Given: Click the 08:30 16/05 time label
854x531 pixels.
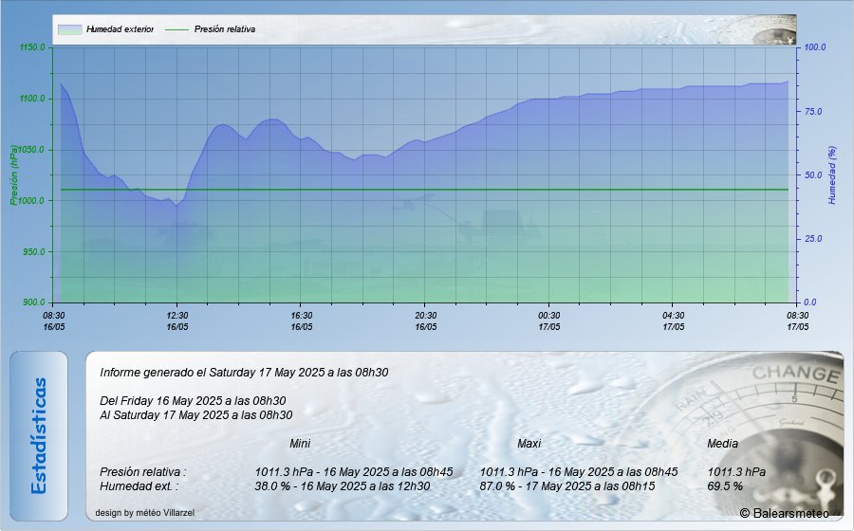Looking at the screenshot, I should tap(54, 321).
